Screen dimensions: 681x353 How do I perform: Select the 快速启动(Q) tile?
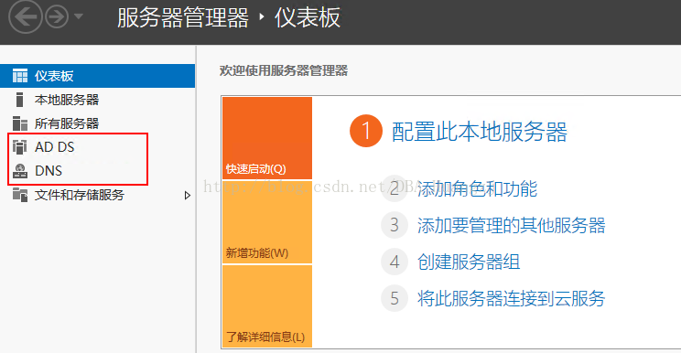pos(267,138)
